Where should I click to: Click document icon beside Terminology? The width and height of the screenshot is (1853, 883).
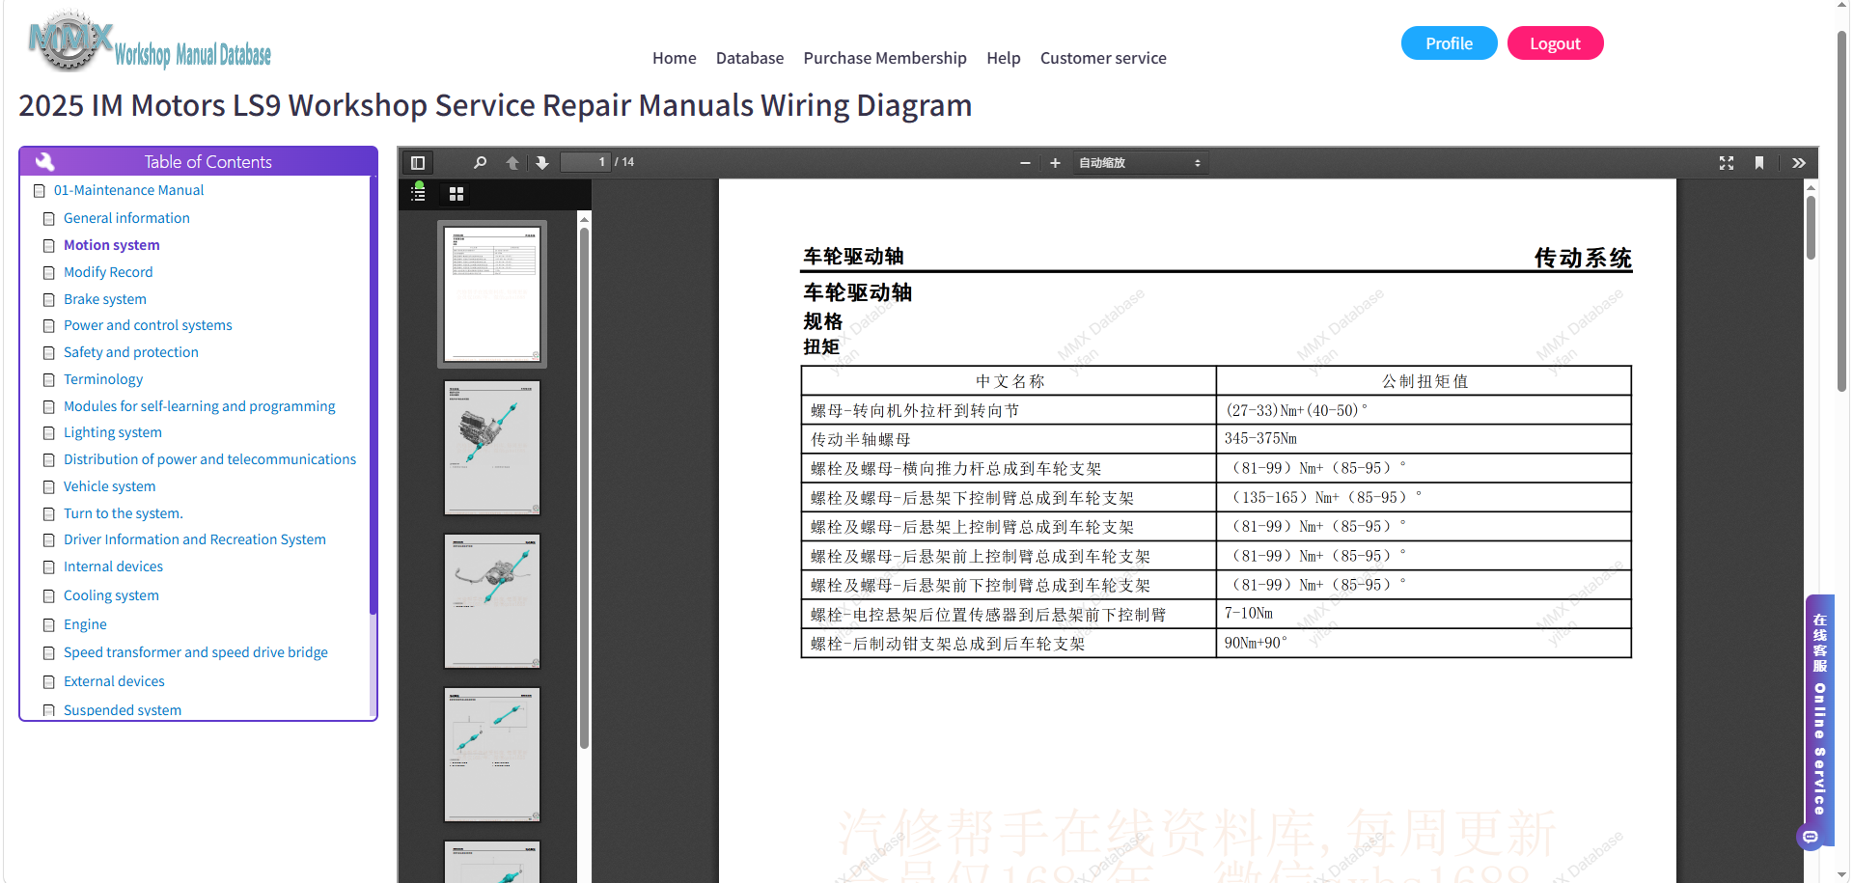[49, 380]
